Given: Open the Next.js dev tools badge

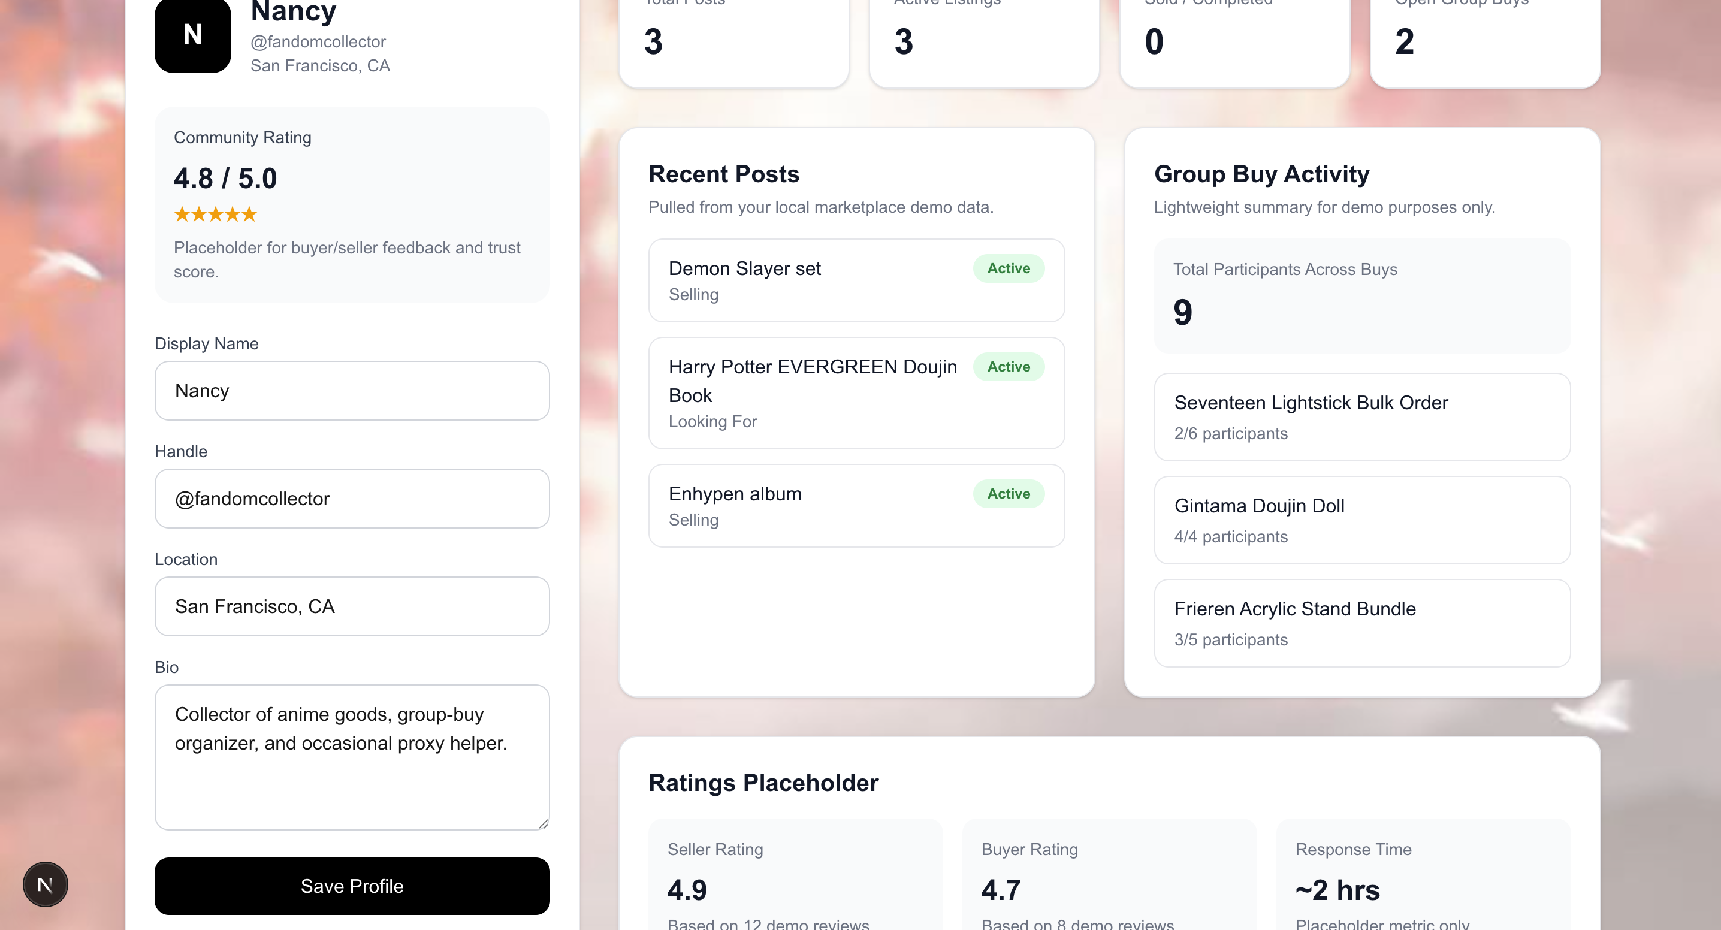Looking at the screenshot, I should (46, 884).
